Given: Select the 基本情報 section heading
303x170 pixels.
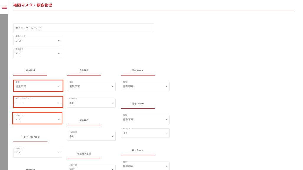Looking at the screenshot, I should [x=30, y=71].
